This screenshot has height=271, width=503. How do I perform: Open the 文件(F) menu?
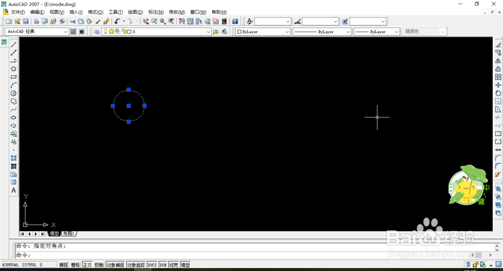[x=18, y=12]
